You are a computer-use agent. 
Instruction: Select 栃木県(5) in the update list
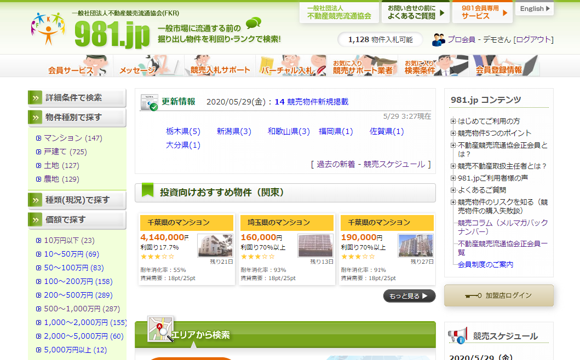183,131
